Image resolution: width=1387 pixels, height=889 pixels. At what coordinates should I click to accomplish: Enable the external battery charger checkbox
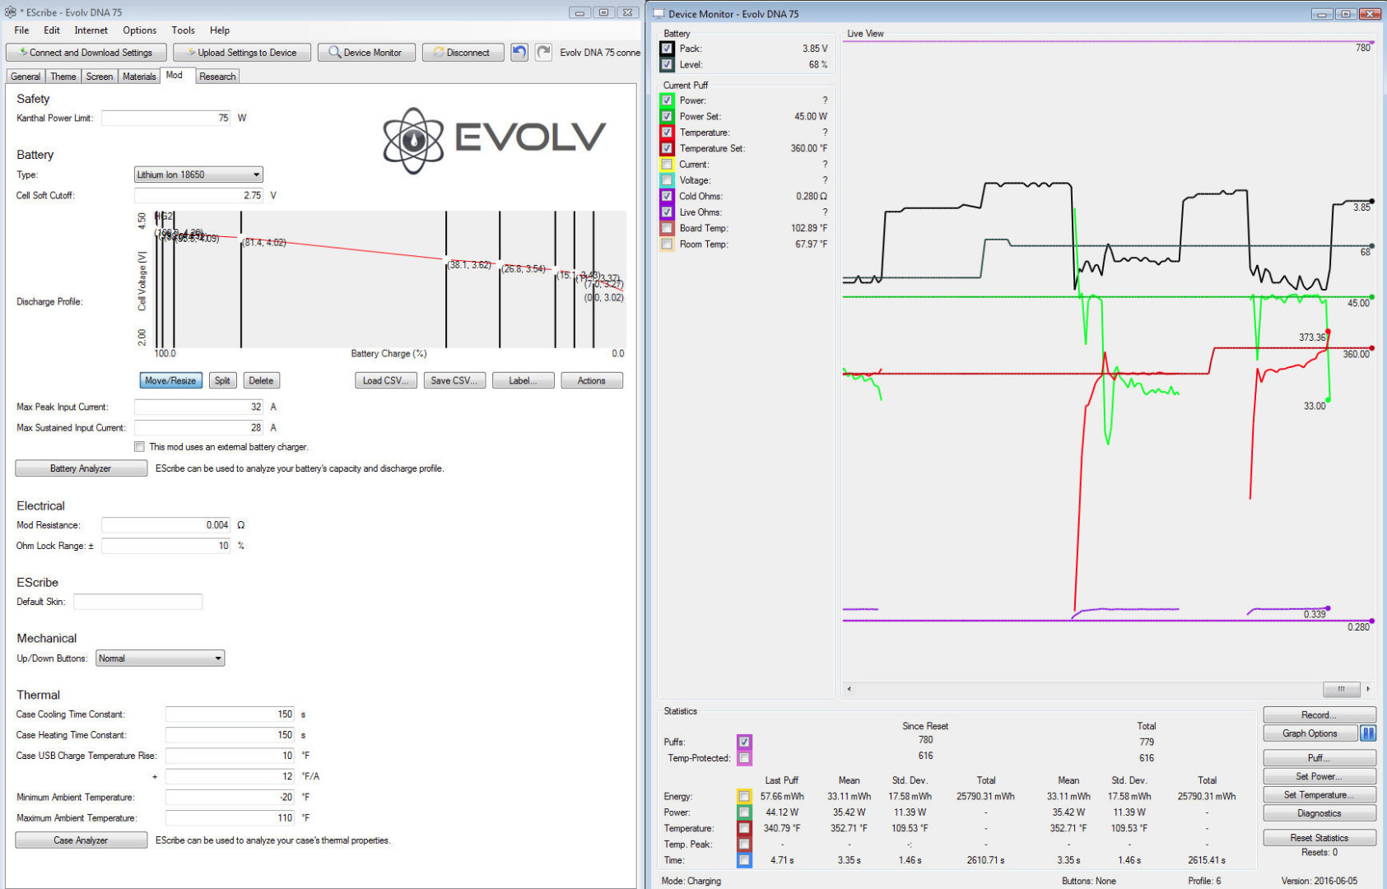point(139,447)
